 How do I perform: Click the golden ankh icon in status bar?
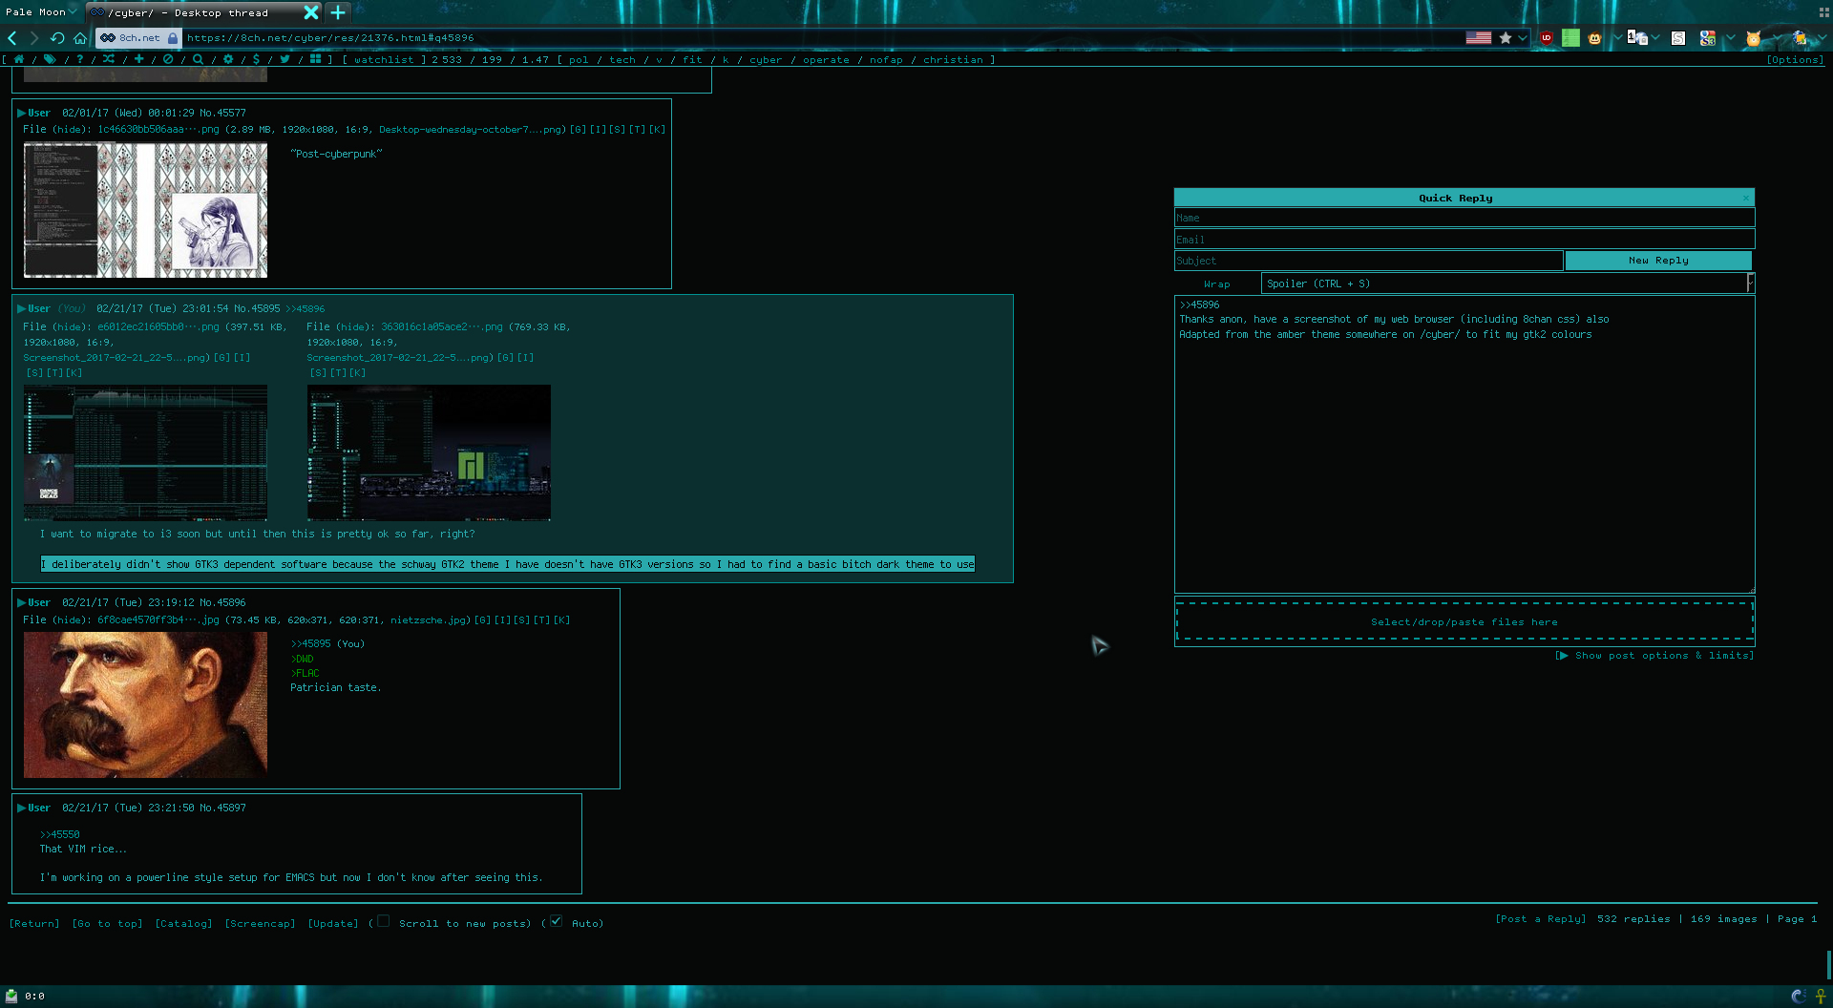[x=1821, y=996]
